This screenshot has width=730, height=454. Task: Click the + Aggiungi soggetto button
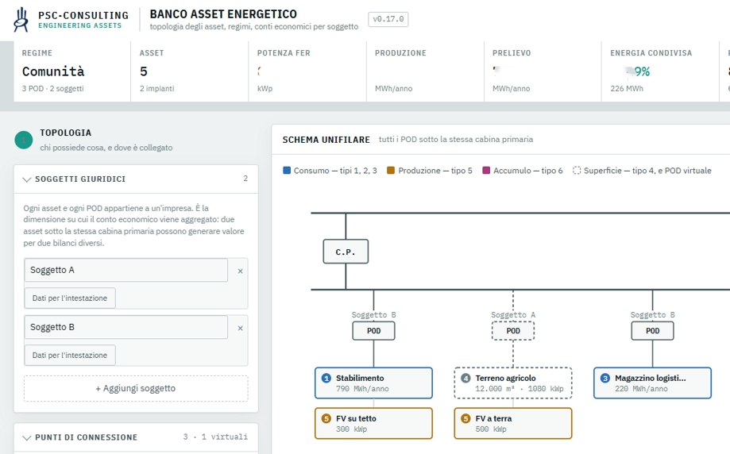click(x=136, y=388)
